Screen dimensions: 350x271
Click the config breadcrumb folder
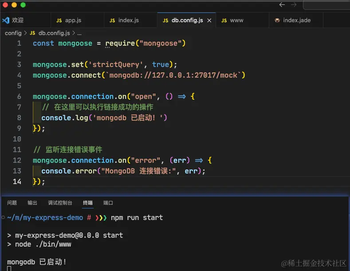click(13, 33)
